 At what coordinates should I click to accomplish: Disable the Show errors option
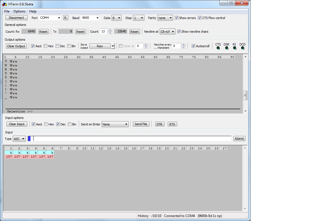click(x=177, y=18)
